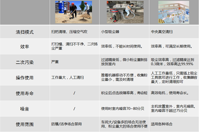This screenshot has width=199, height=132.
Task: Click cell 车间大/设备多的场合无法使用
Action: (x=124, y=124)
